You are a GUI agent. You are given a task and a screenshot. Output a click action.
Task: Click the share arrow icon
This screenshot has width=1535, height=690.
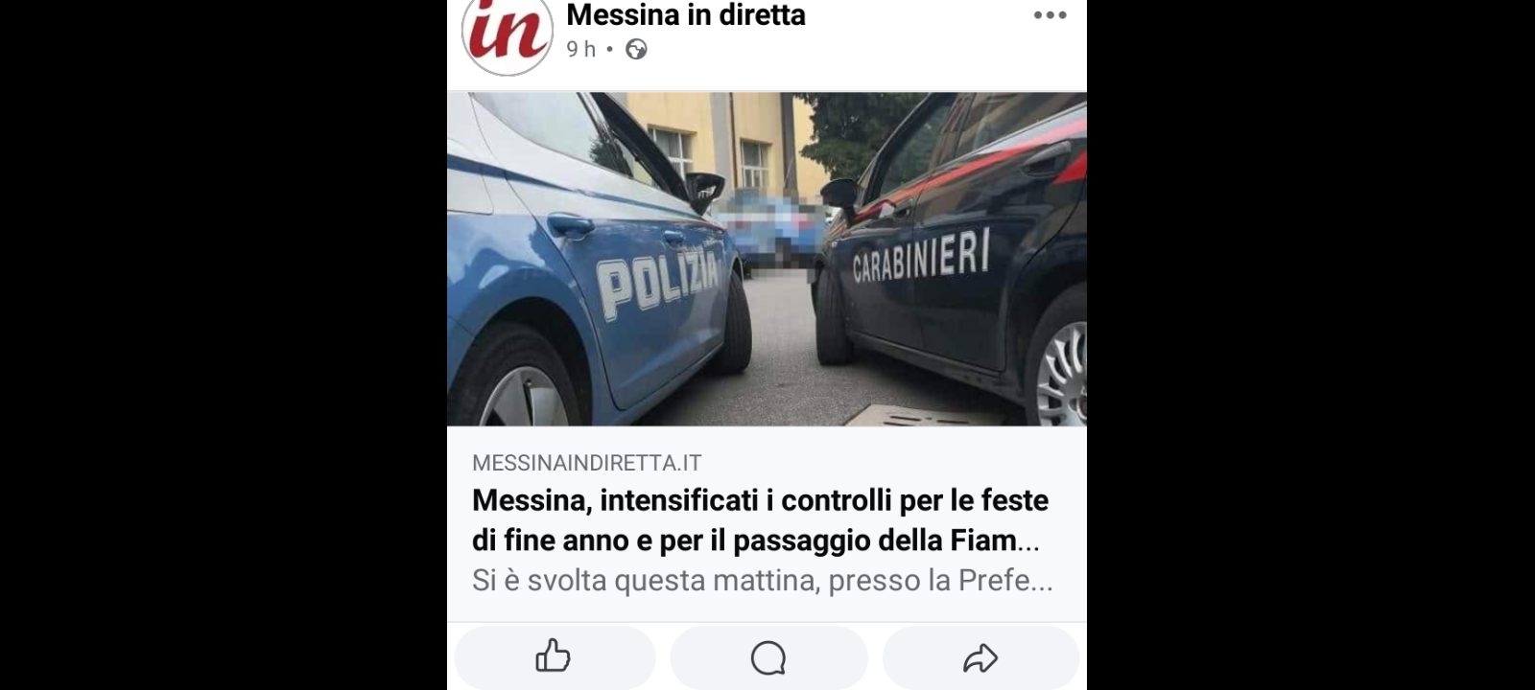[980, 658]
